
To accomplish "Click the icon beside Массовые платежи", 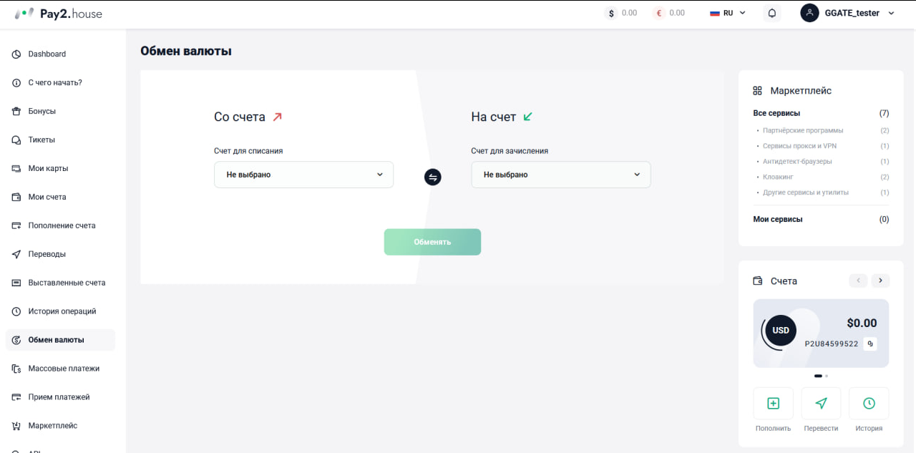I will 16,369.
